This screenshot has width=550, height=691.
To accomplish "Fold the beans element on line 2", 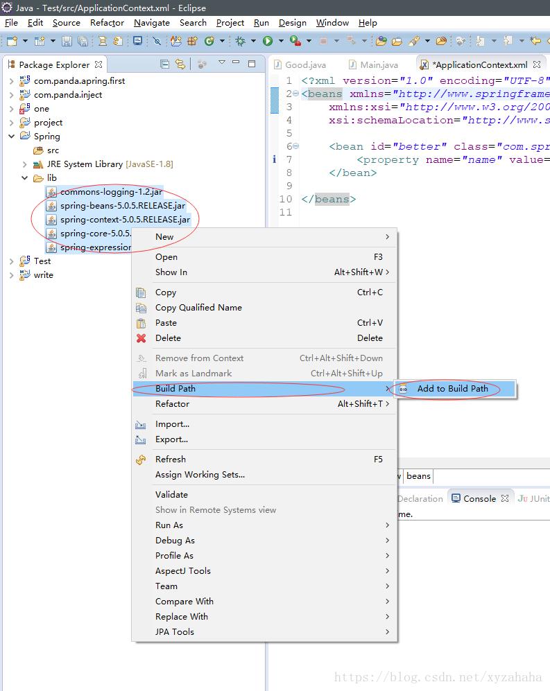I will point(296,94).
